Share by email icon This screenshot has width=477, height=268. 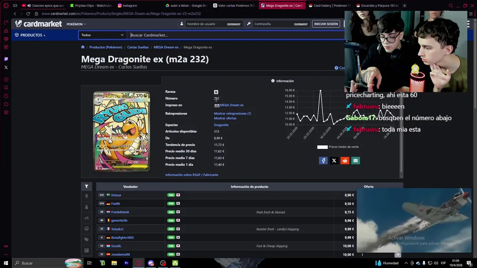coord(356,160)
